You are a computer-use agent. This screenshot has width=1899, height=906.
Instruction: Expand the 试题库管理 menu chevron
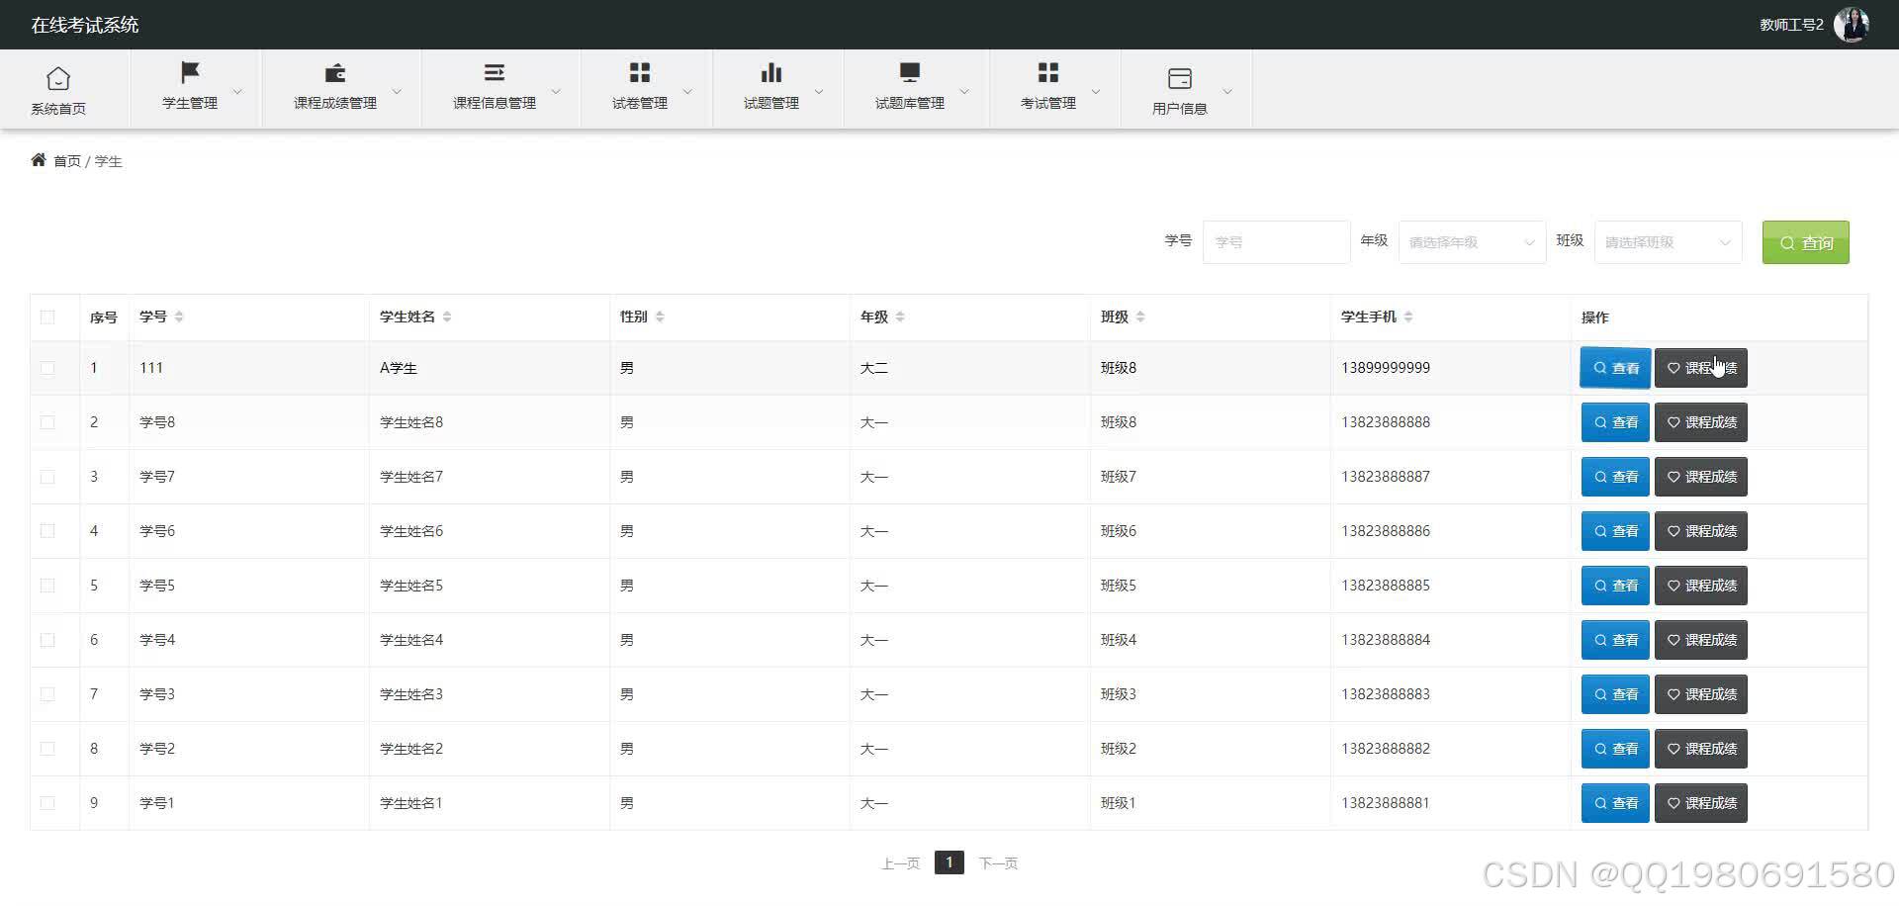[964, 91]
